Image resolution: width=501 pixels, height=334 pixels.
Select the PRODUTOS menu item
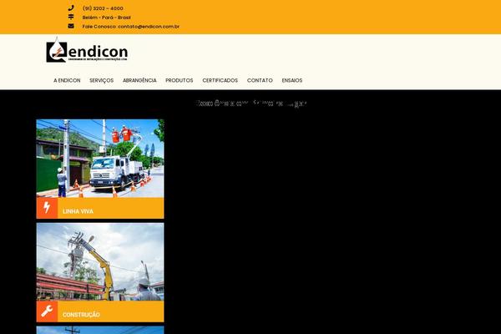point(180,80)
